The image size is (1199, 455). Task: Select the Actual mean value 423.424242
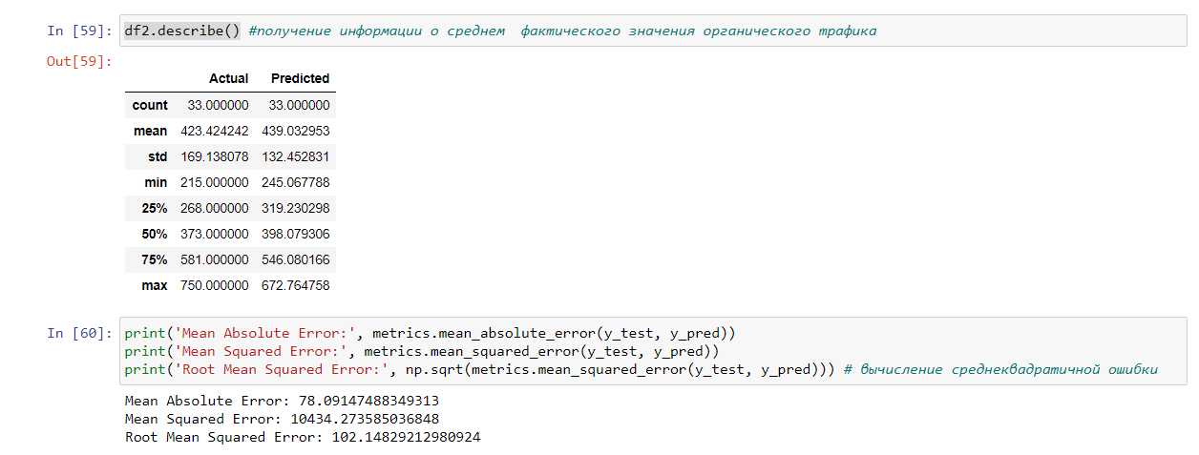(214, 131)
